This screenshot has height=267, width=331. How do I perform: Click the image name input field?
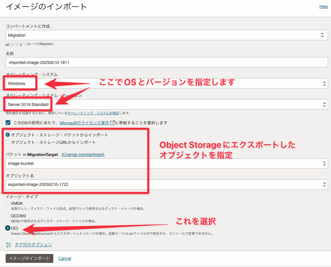167,62
